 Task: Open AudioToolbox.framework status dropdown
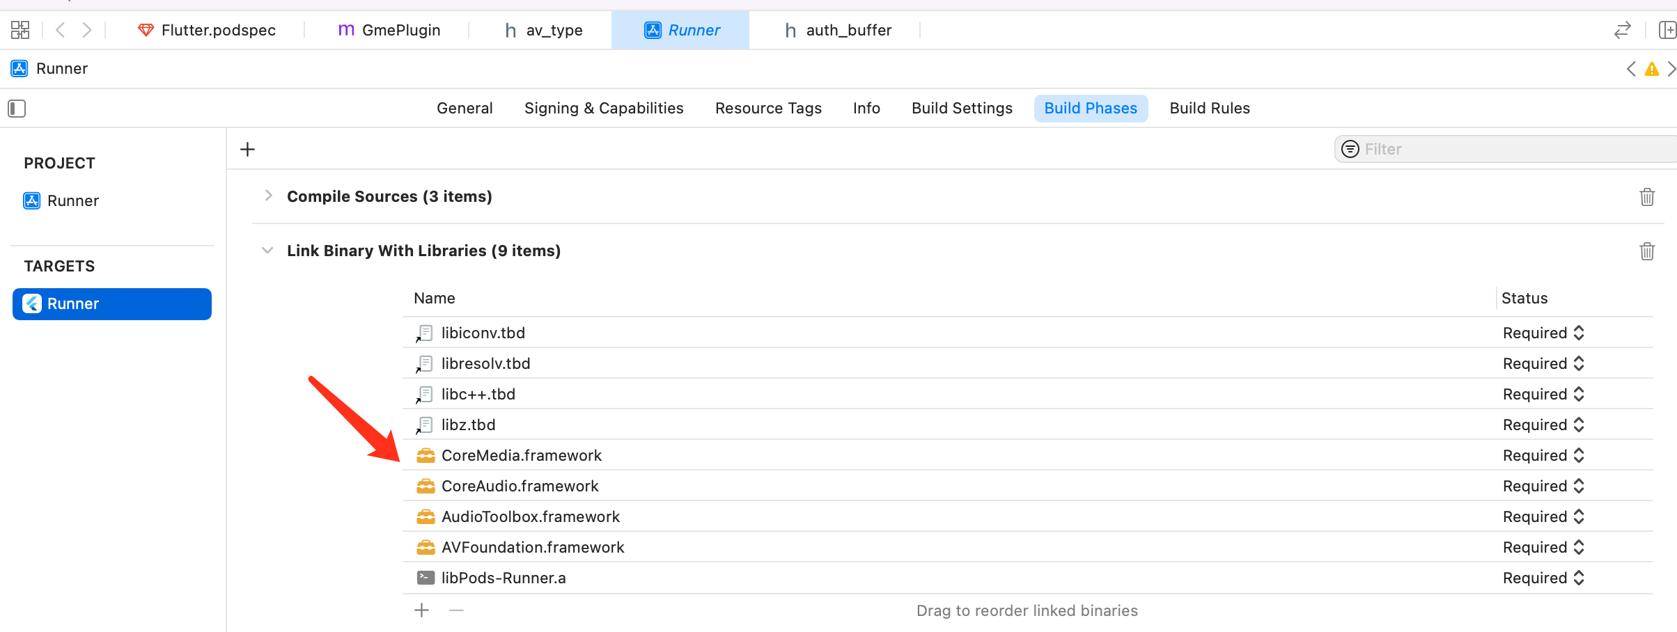[x=1543, y=516]
